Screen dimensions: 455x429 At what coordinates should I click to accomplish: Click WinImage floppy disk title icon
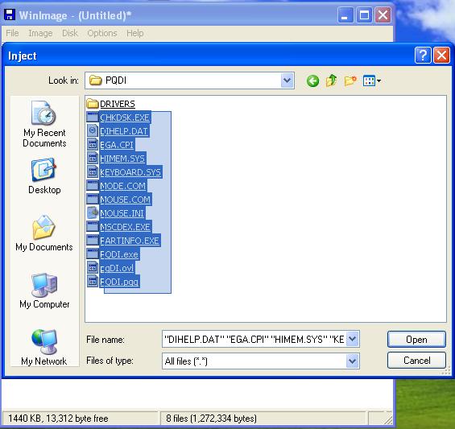click(10, 14)
